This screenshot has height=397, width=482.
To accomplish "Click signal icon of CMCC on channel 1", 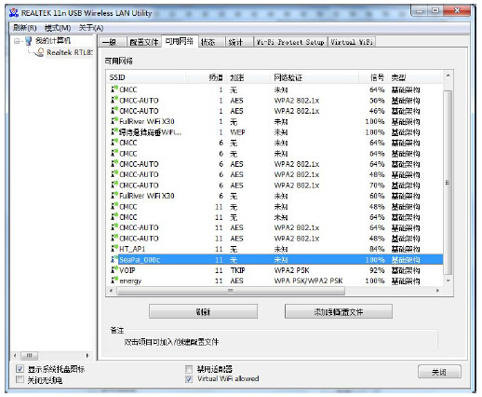I will (114, 89).
